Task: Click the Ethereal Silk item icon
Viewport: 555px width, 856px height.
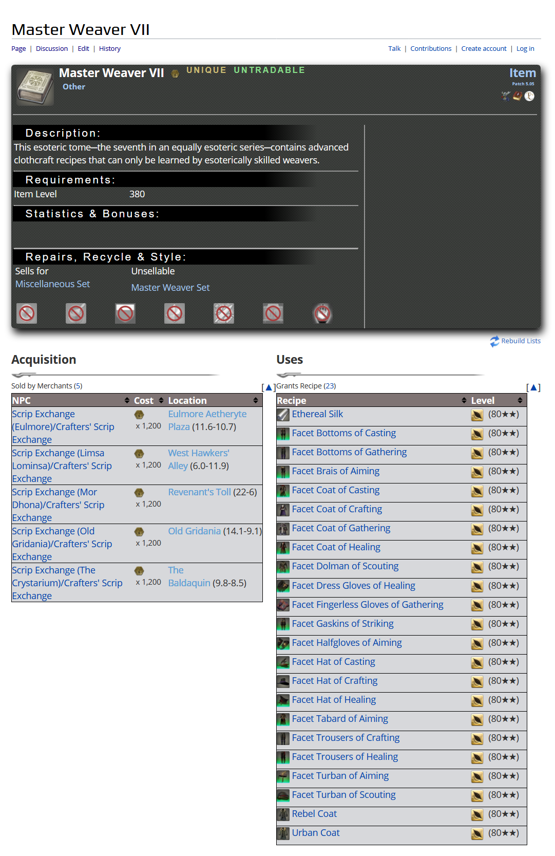Action: 283,415
